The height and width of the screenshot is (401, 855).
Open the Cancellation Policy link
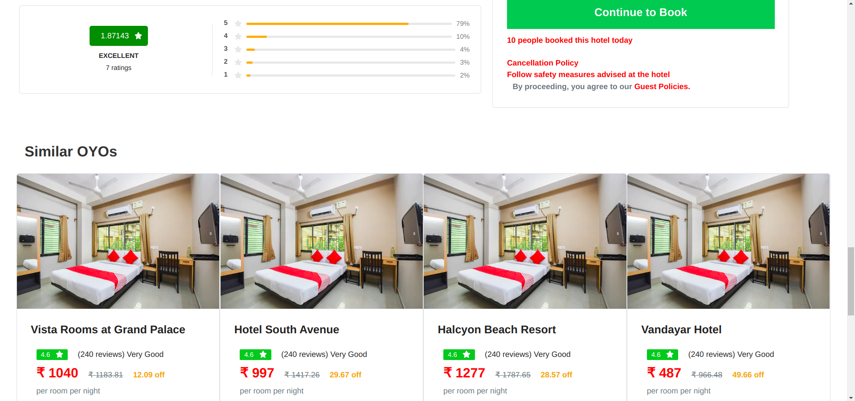point(542,63)
